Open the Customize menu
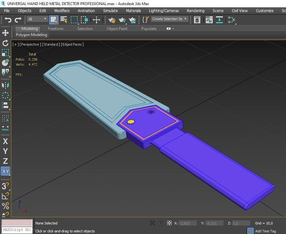This screenshot has width=286, height=234. (x=265, y=11)
